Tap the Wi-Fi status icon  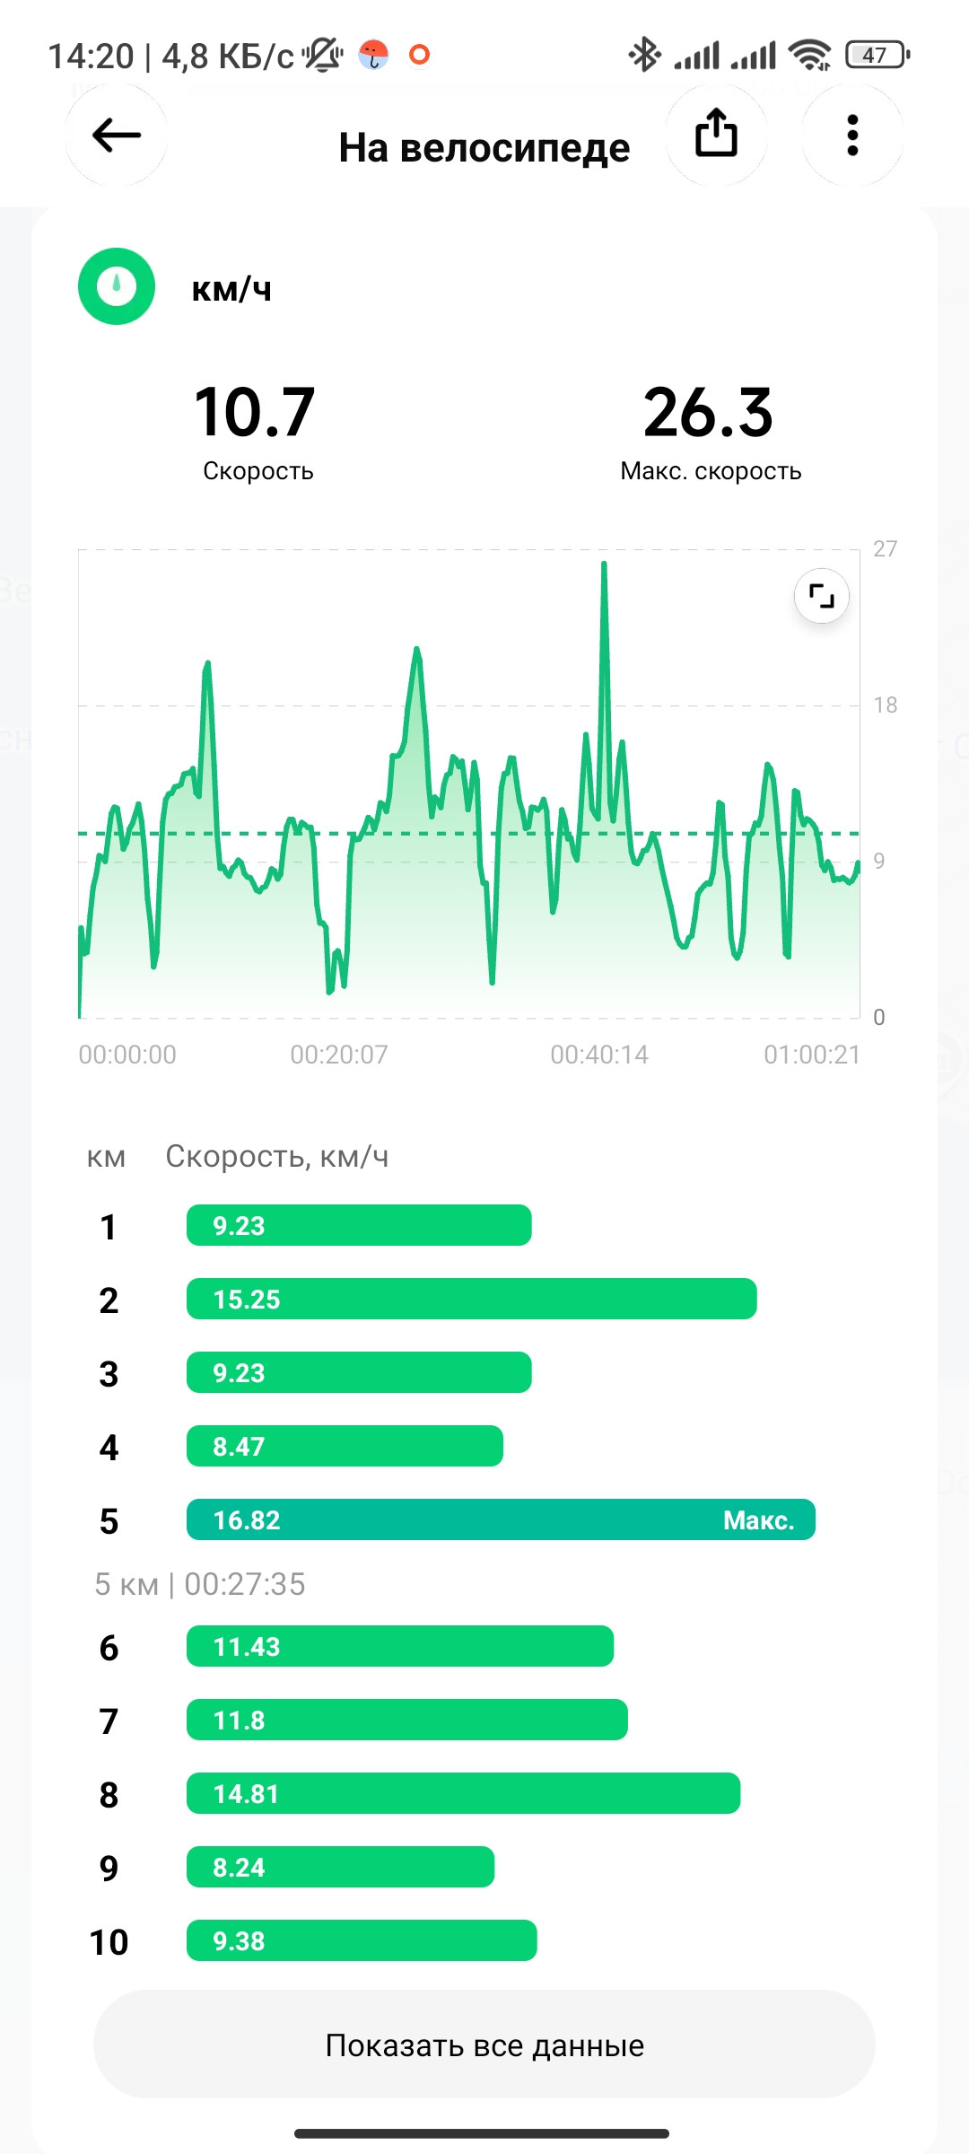809,55
